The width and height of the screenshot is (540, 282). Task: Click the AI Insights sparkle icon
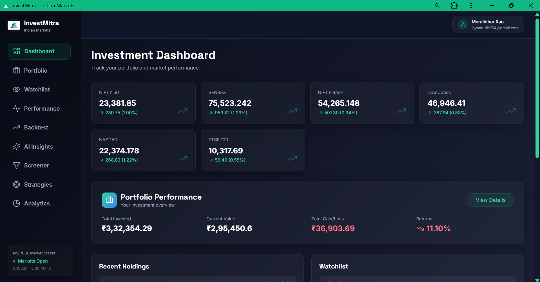coord(16,147)
